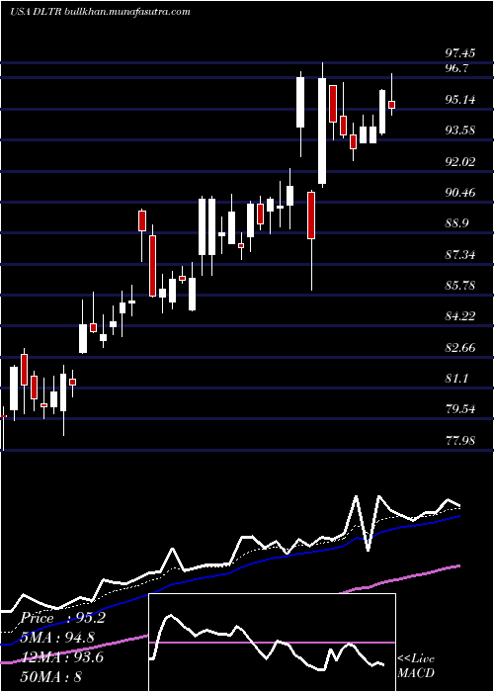Click the 84.22 price axis label
The image size is (494, 692).
pos(460,316)
